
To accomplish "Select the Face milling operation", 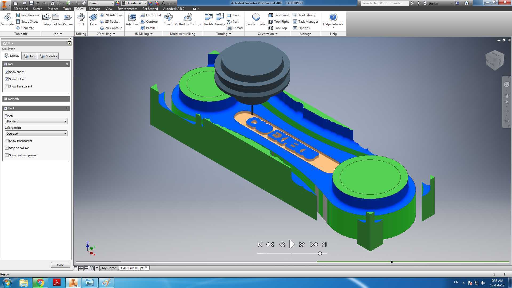I will [x=93, y=20].
